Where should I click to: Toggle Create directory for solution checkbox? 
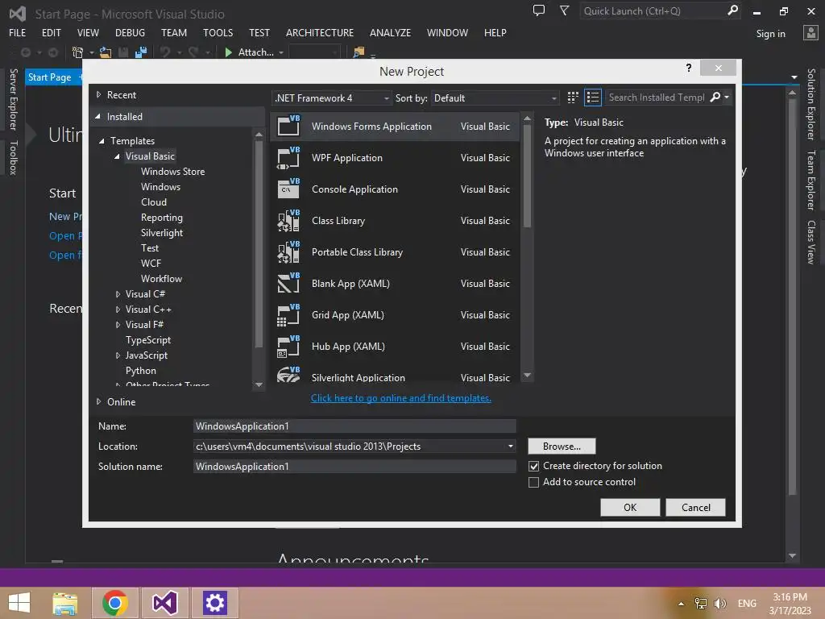[x=533, y=467]
